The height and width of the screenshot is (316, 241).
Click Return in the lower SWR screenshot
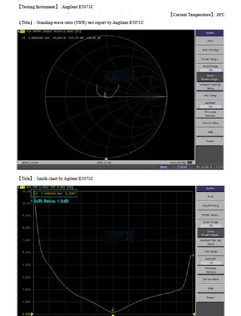(x=210, y=298)
